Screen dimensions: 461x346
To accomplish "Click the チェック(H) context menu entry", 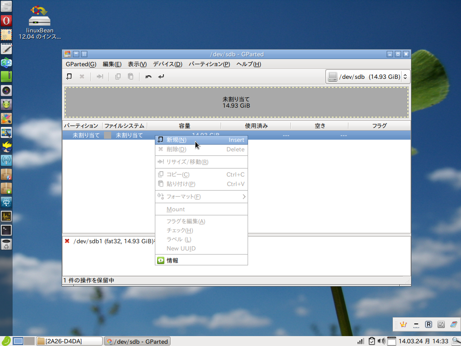I will pyautogui.click(x=201, y=230).
